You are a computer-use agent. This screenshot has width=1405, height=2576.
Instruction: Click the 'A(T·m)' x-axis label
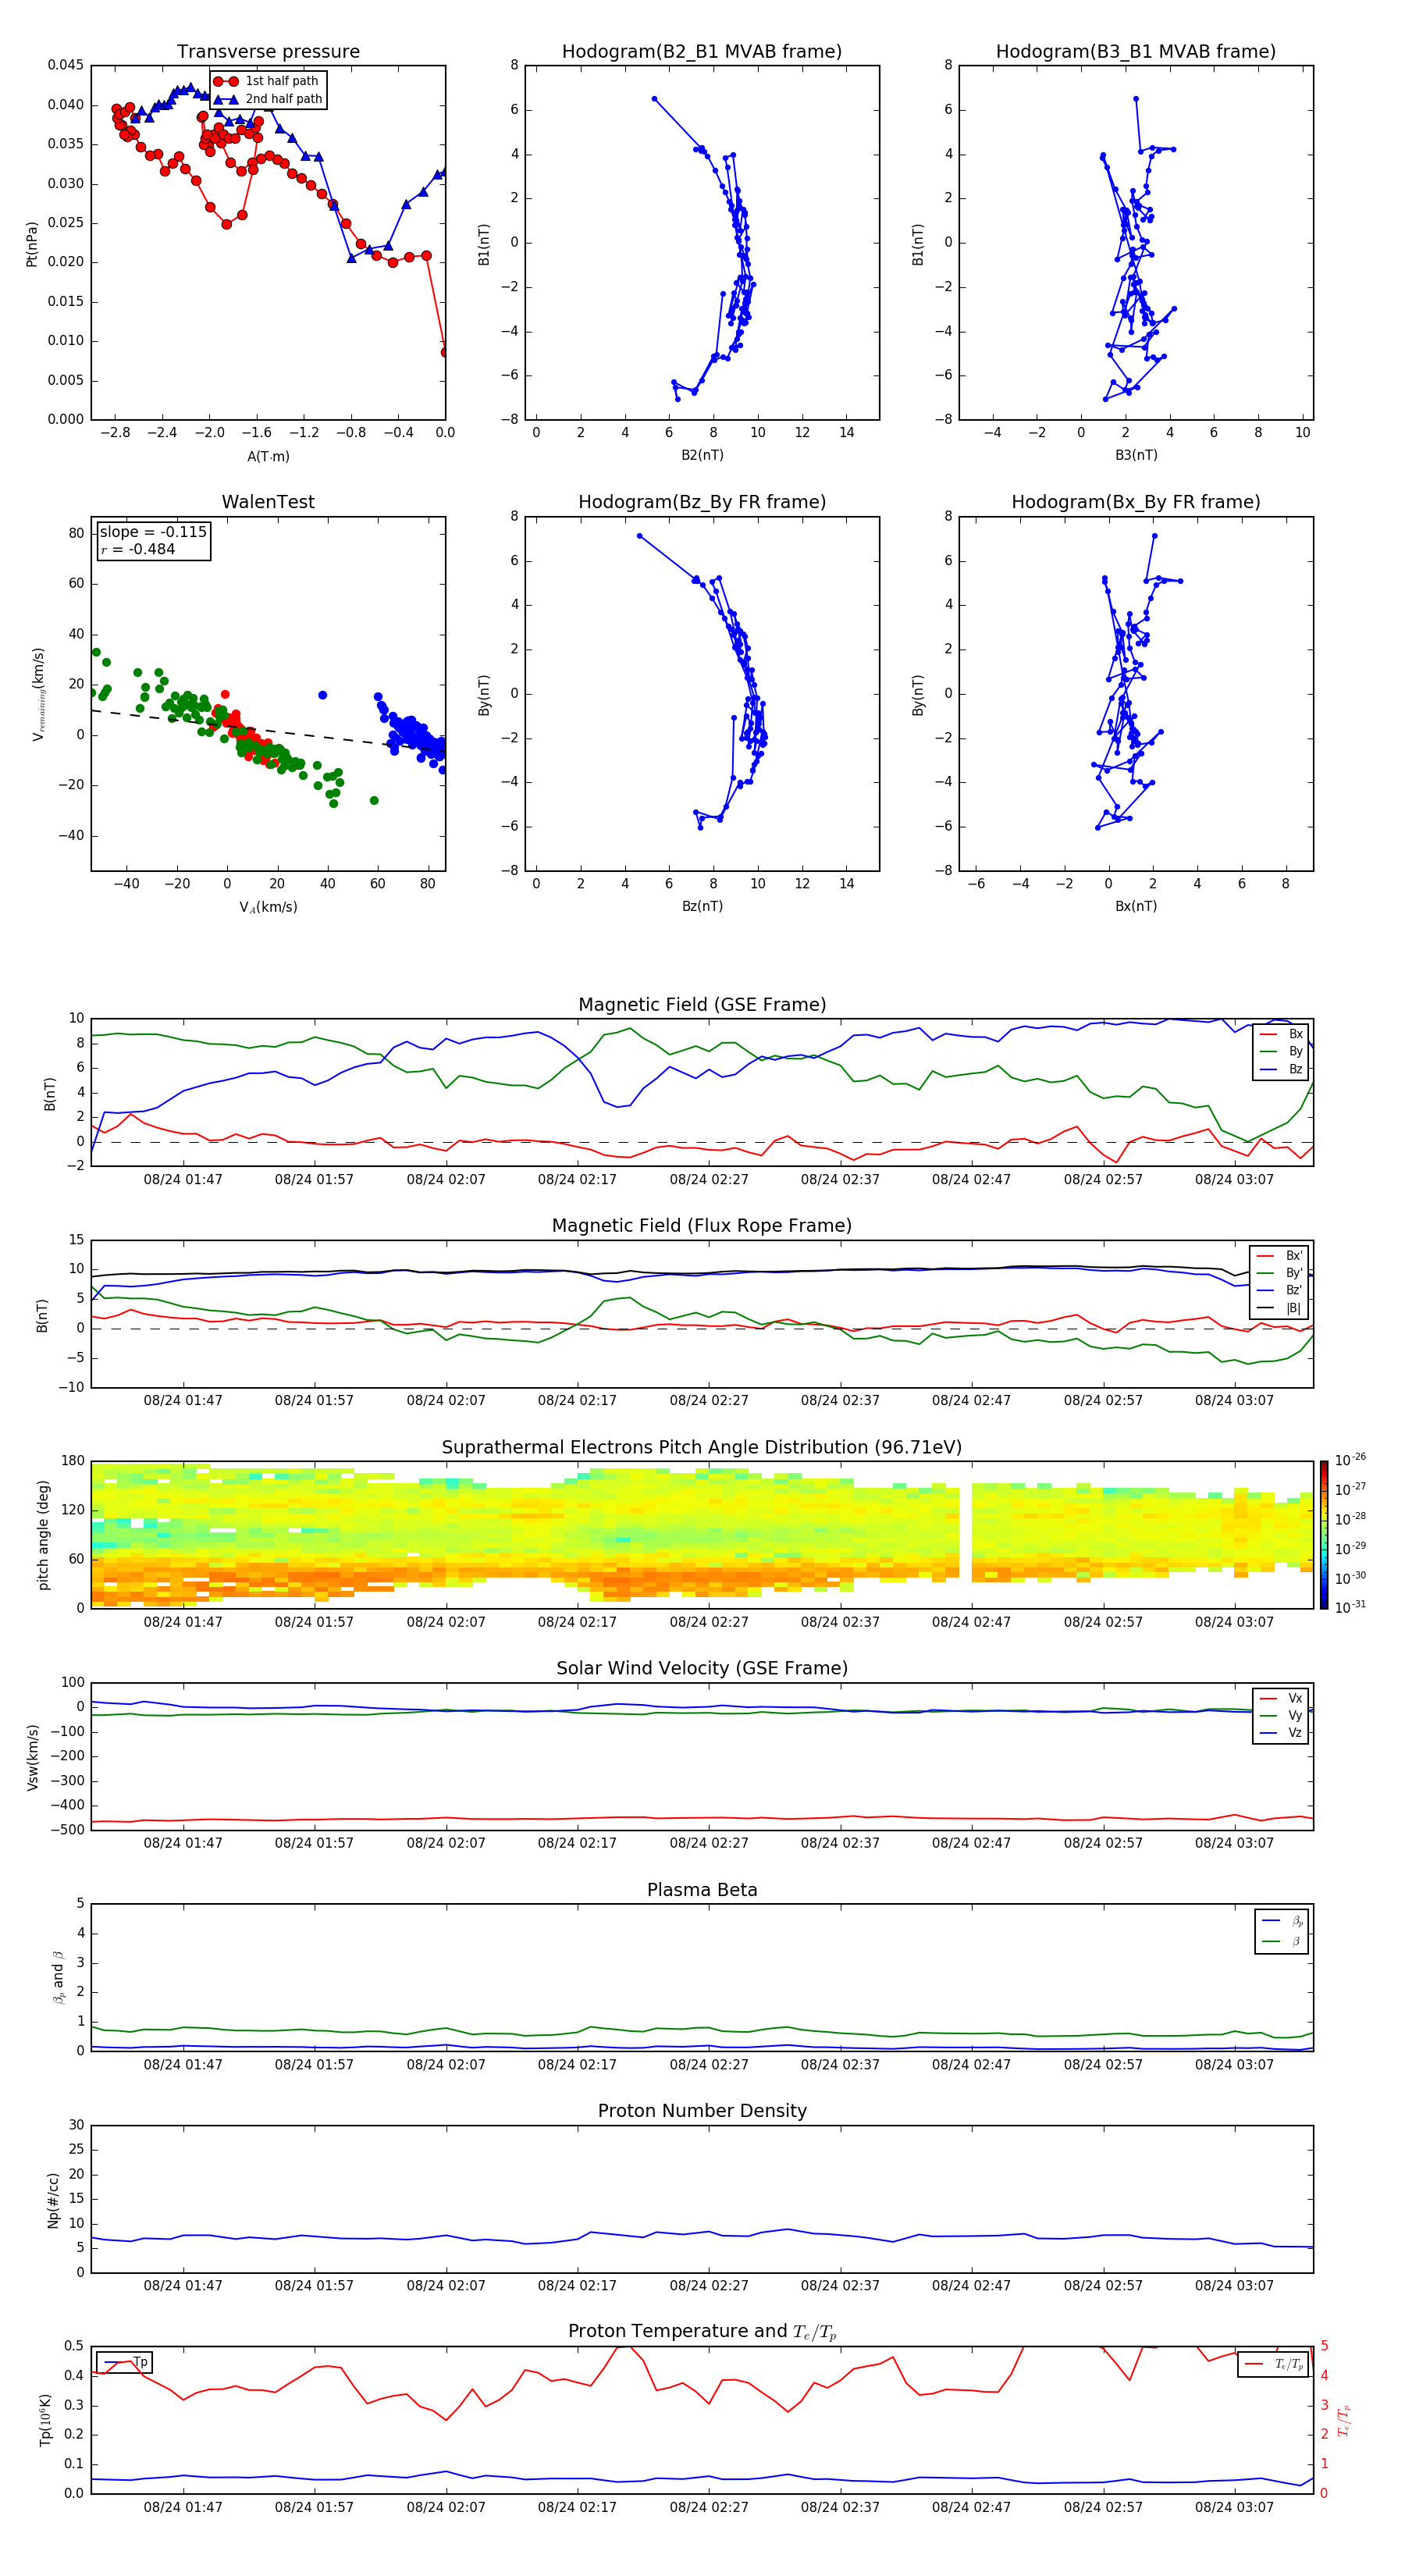268,456
